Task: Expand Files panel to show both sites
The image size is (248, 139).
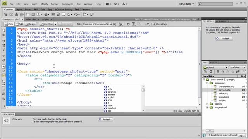Action: click(244, 72)
